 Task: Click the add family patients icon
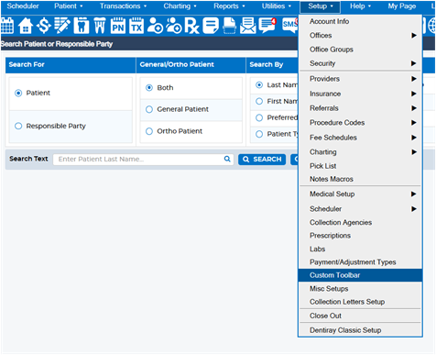point(174,26)
